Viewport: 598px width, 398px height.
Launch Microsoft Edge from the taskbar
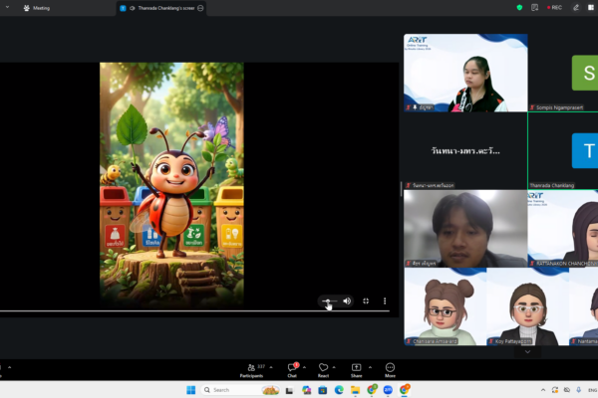tap(339, 390)
